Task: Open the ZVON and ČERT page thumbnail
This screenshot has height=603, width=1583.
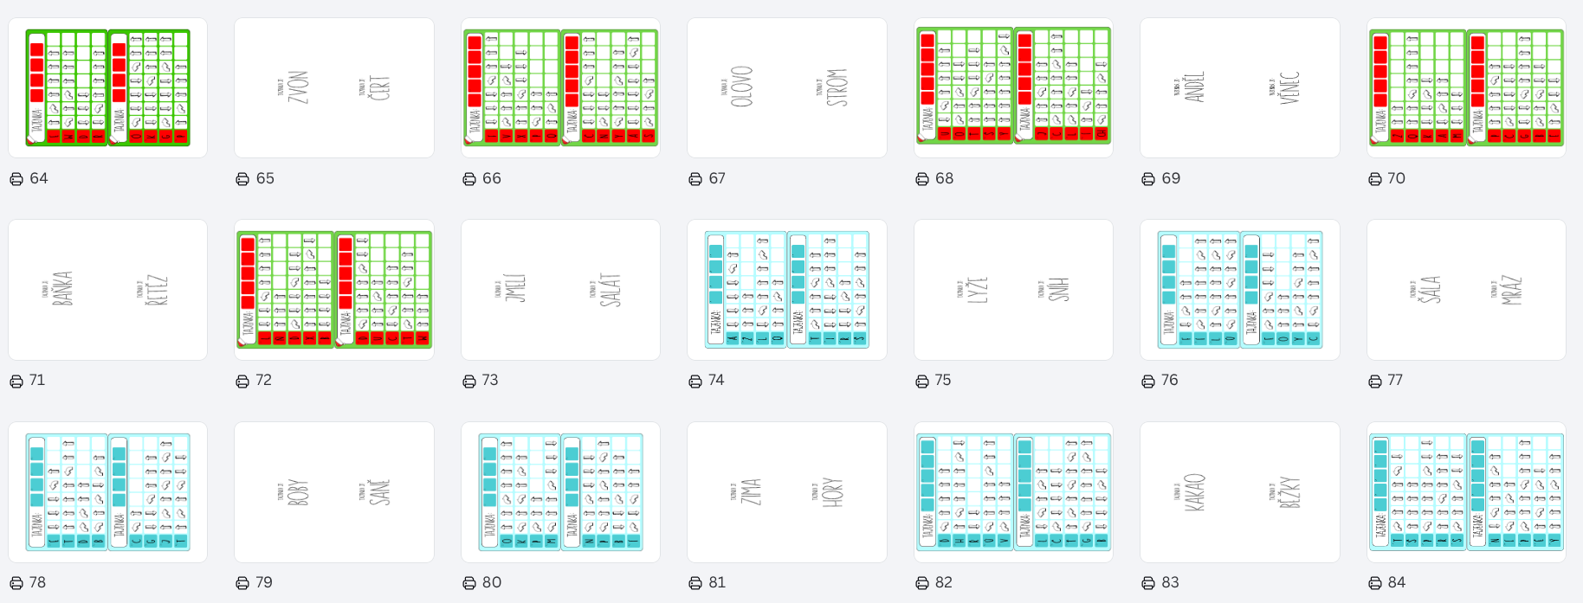Action: (x=334, y=87)
